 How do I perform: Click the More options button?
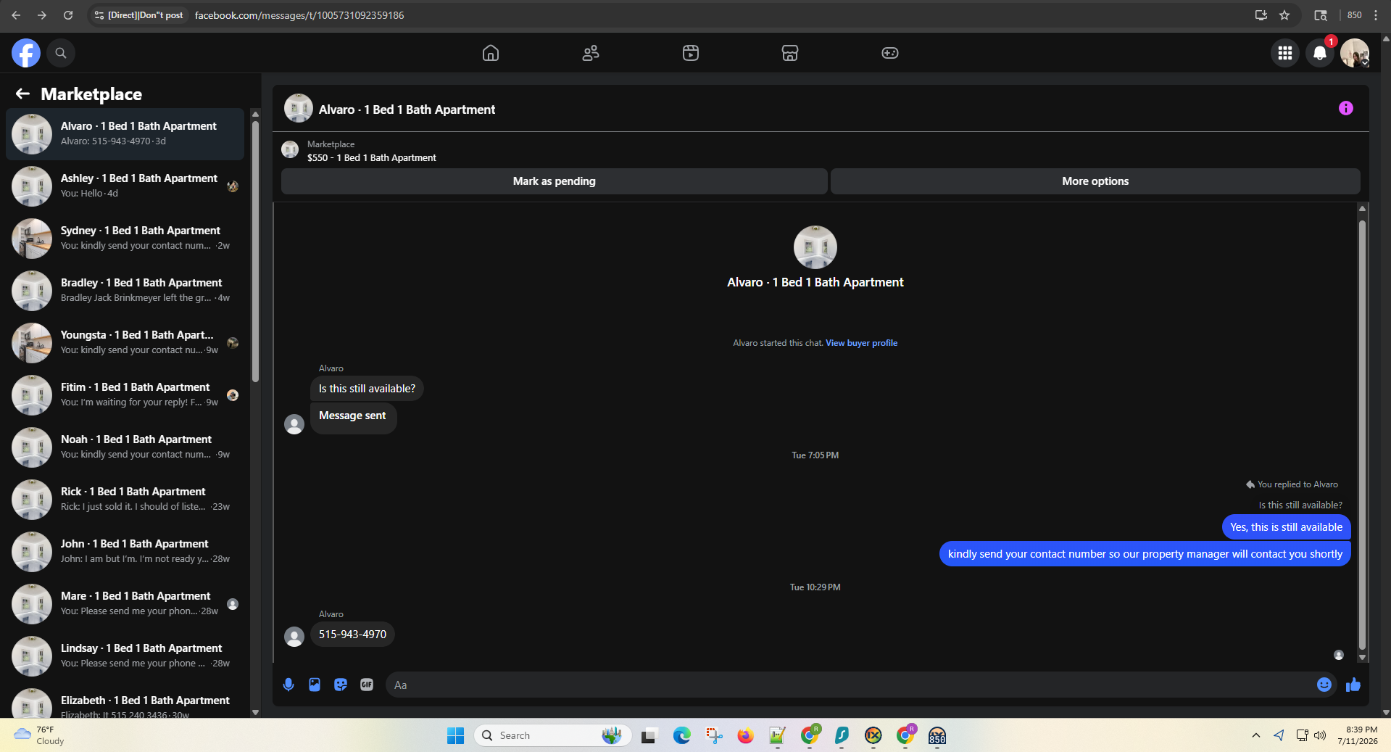[1095, 181]
